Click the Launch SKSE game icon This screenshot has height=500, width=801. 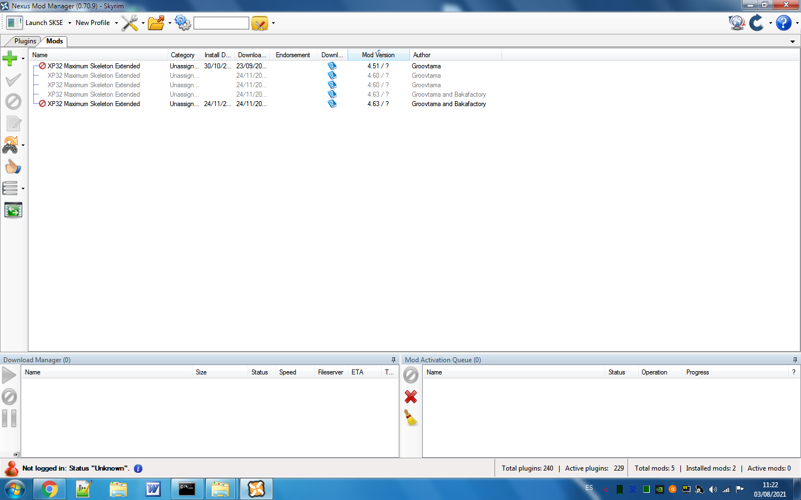[14, 23]
